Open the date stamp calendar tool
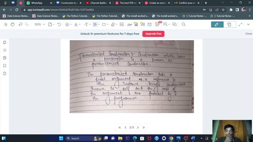Viewport: 253px width, 142px height. pyautogui.click(x=149, y=24)
